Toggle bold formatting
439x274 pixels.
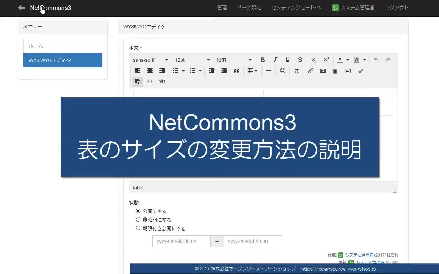pos(263,60)
